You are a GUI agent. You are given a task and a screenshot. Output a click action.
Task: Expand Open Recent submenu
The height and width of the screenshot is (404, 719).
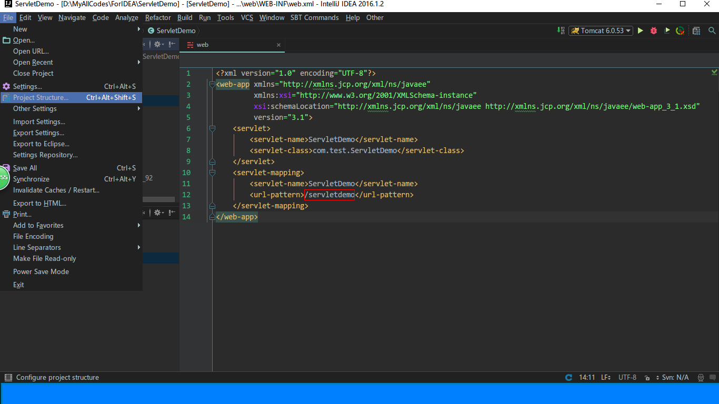click(x=71, y=62)
